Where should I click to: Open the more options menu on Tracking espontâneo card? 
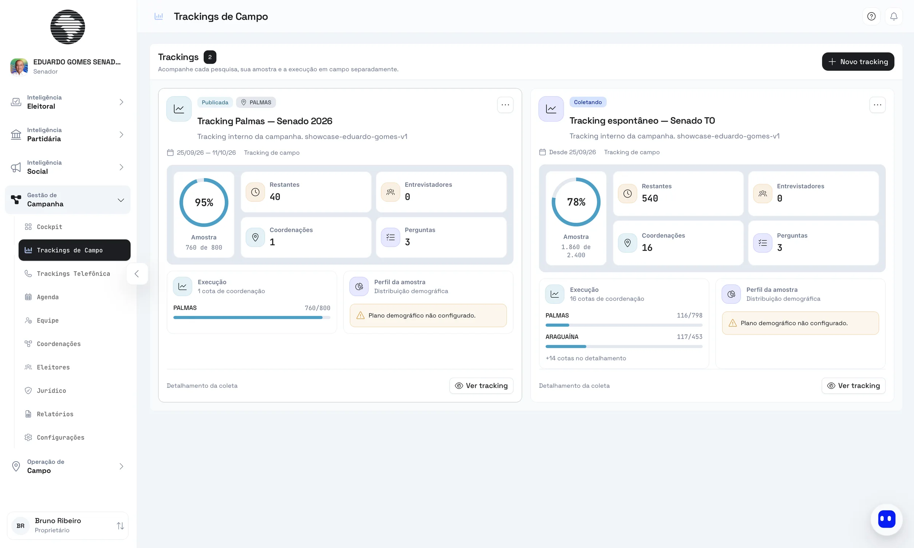tap(877, 105)
